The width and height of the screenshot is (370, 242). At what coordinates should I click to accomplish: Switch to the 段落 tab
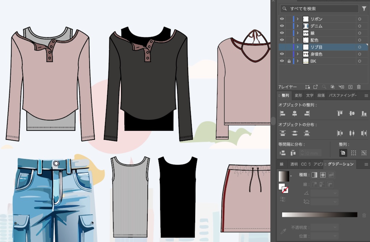(x=321, y=96)
